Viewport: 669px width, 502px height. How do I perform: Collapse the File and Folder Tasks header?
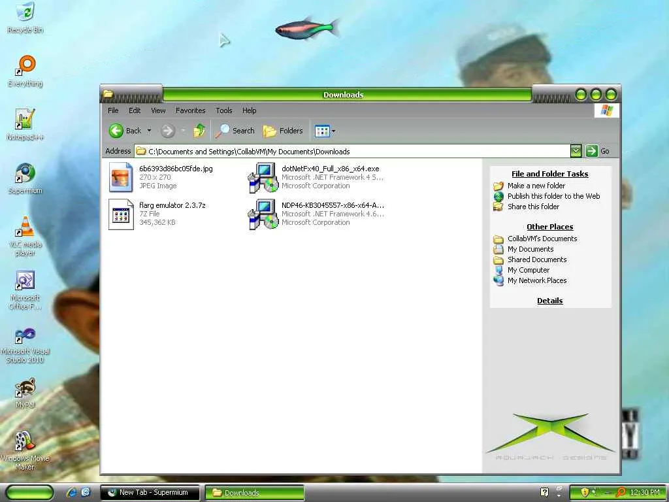coord(549,174)
